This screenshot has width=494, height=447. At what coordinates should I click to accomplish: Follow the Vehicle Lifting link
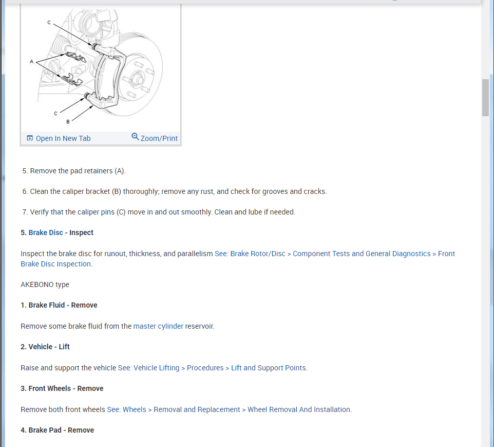coord(156,368)
